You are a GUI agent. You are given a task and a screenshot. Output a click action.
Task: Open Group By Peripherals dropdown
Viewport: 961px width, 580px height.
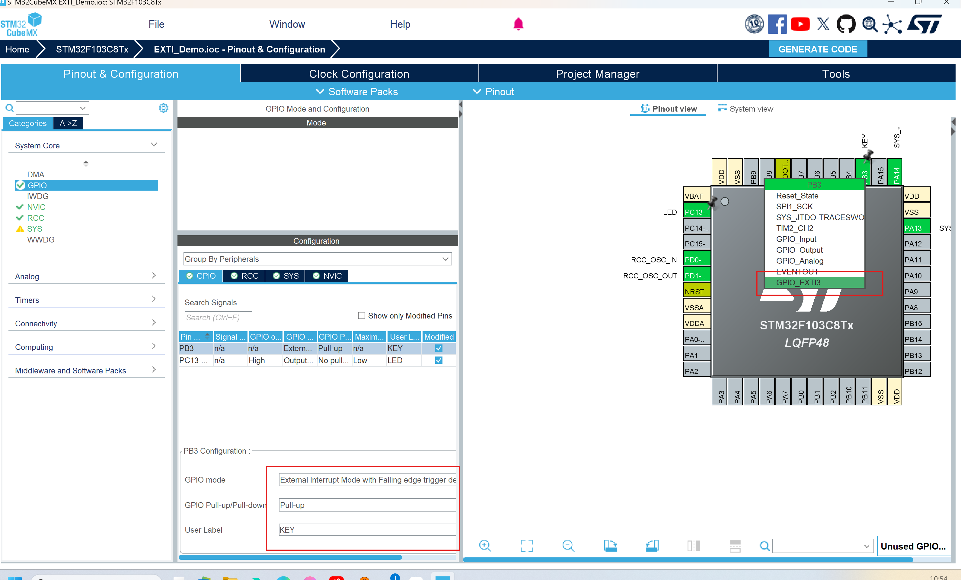click(x=317, y=259)
